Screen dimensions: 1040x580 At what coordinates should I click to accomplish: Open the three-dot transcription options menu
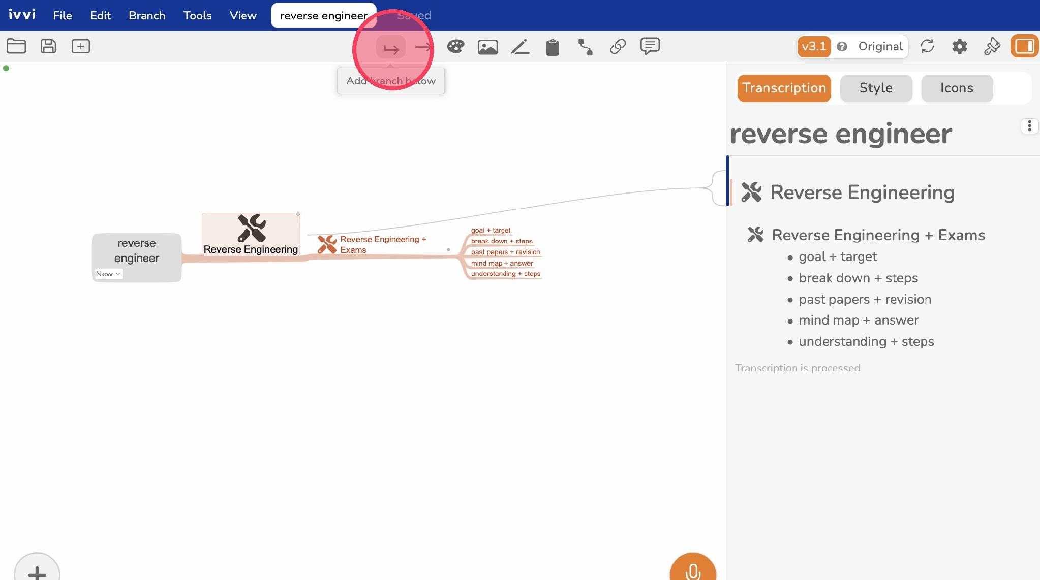[1029, 126]
